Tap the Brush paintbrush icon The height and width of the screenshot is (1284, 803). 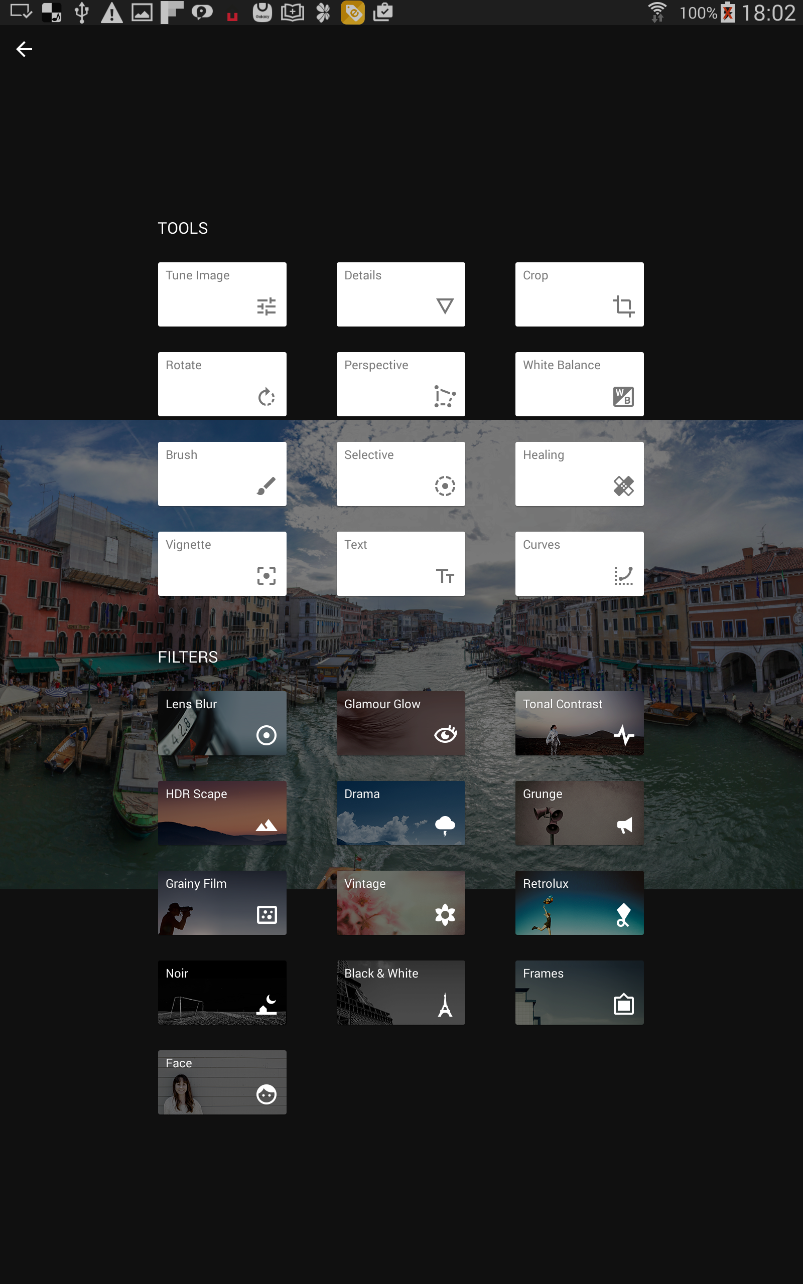(266, 486)
